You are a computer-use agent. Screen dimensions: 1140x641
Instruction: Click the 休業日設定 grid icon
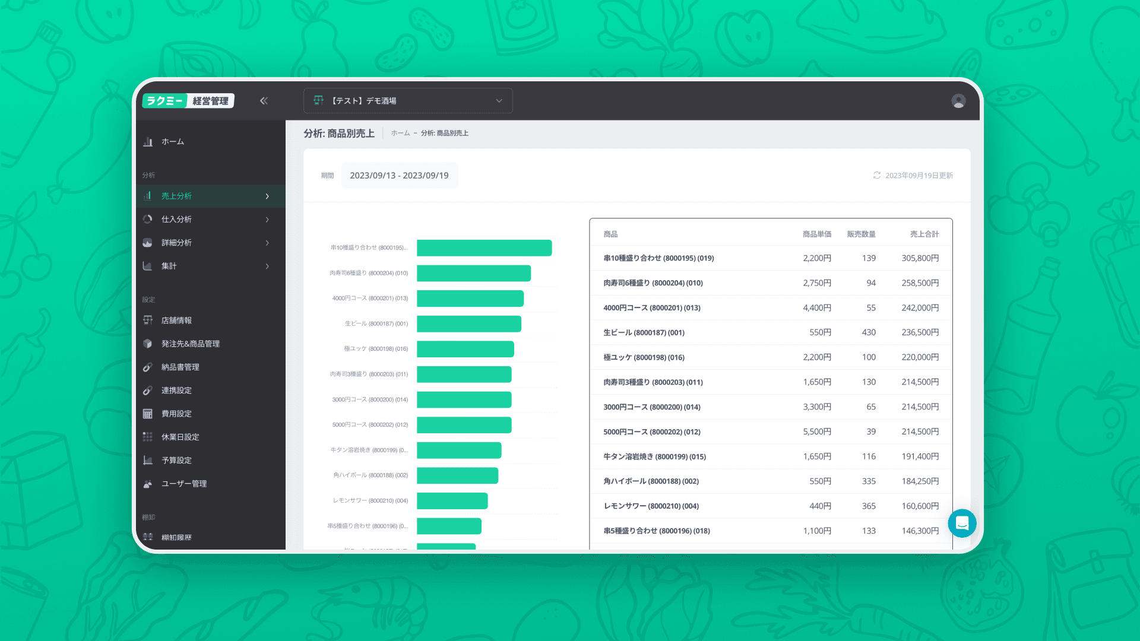148,437
